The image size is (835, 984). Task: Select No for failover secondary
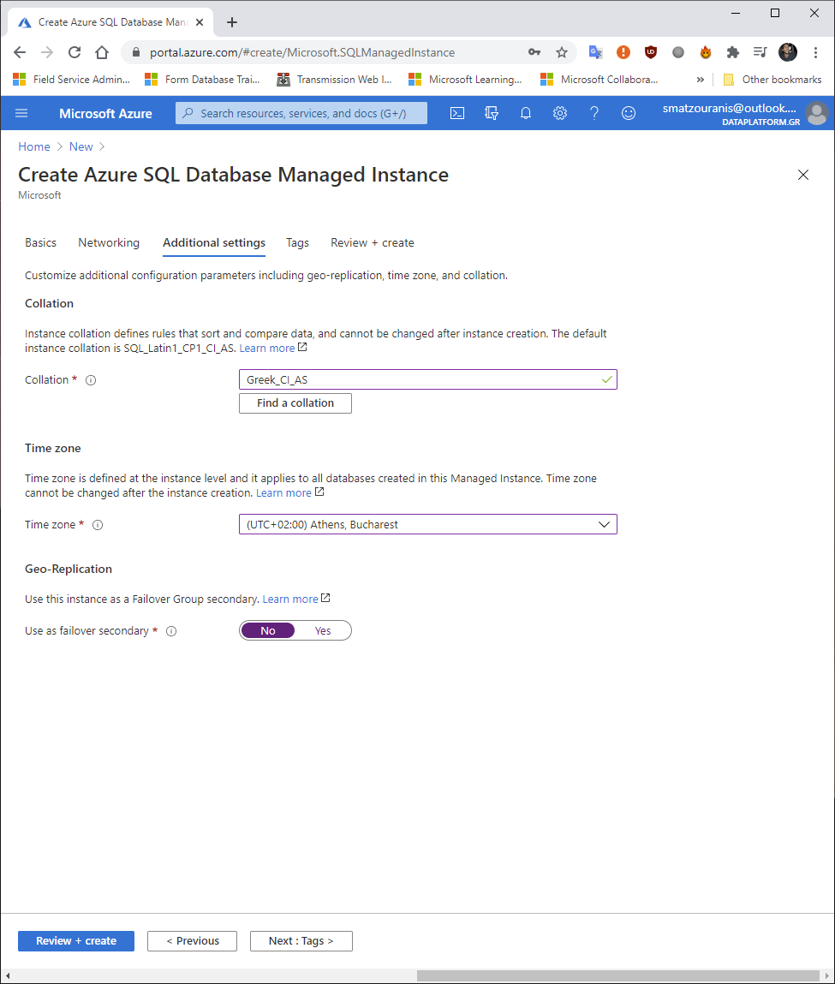(x=267, y=630)
